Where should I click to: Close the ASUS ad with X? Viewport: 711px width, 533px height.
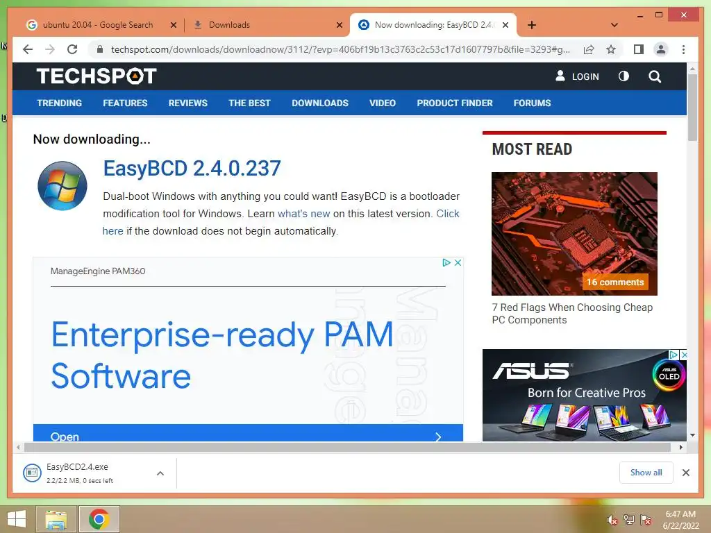point(683,355)
